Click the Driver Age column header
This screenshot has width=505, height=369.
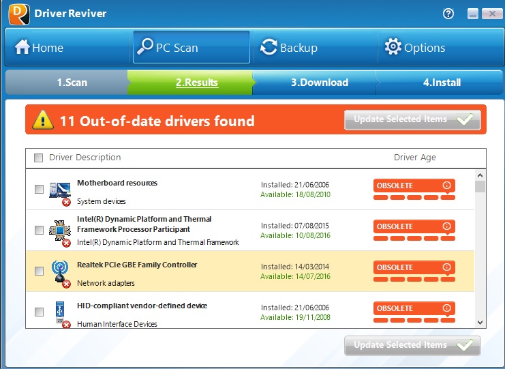click(415, 158)
